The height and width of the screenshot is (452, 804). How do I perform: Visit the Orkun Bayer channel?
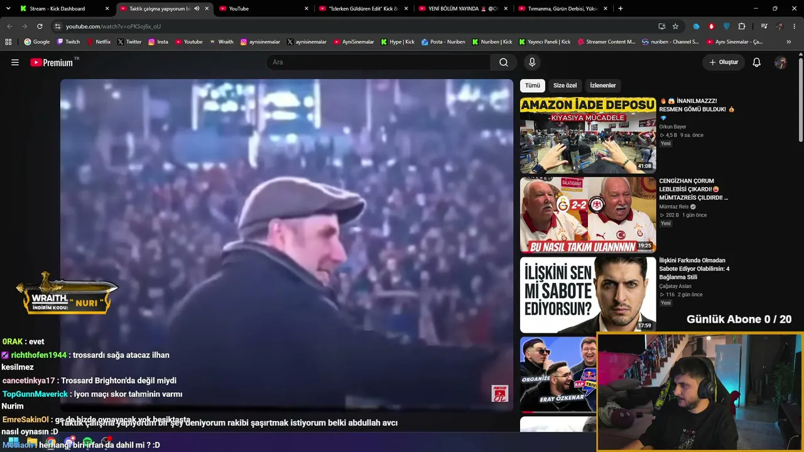pyautogui.click(x=673, y=127)
